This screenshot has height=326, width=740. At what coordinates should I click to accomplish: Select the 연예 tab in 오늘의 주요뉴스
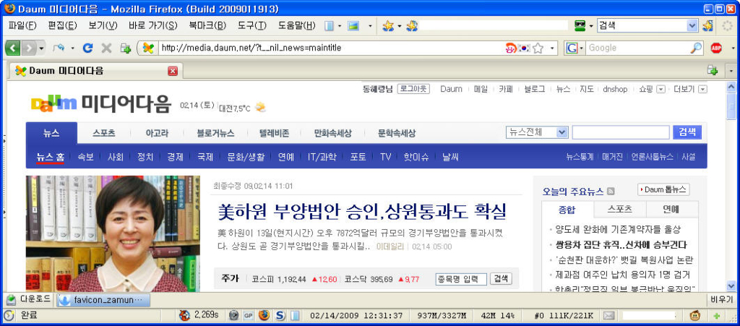point(671,209)
